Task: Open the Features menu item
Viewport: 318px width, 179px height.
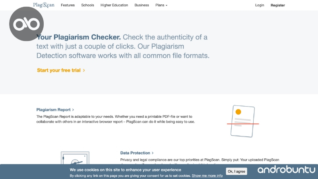Action: (x=68, y=5)
